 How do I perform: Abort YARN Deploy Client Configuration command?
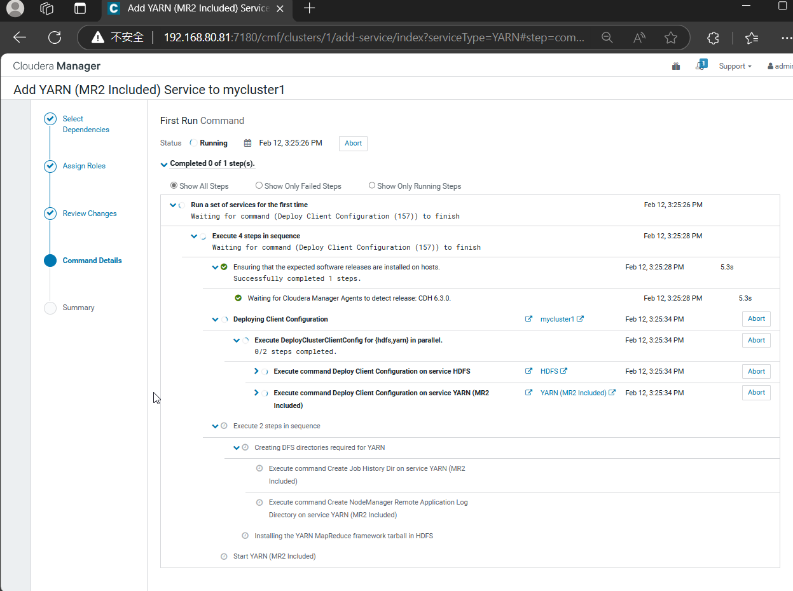[x=756, y=393]
